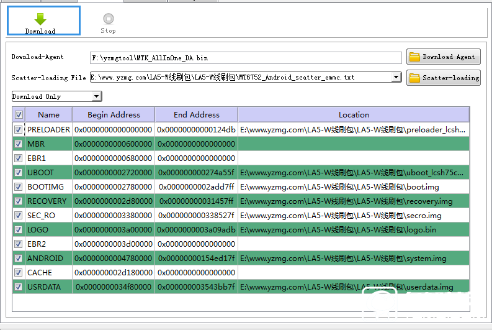Click the Download-Agent file path field
492x330 pixels.
(x=246, y=58)
